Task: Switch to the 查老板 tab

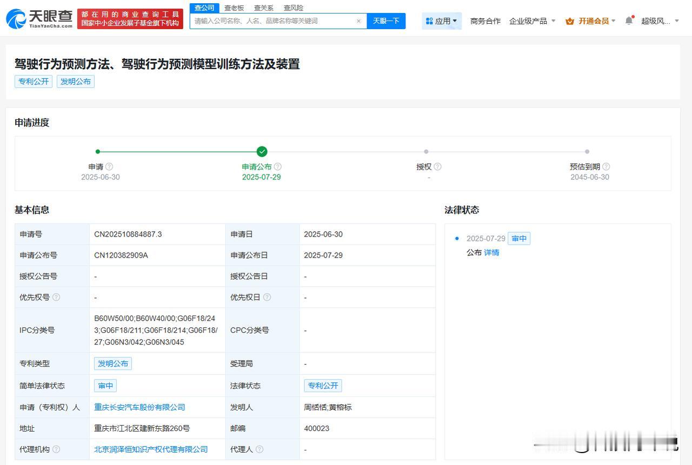Action: click(x=234, y=8)
